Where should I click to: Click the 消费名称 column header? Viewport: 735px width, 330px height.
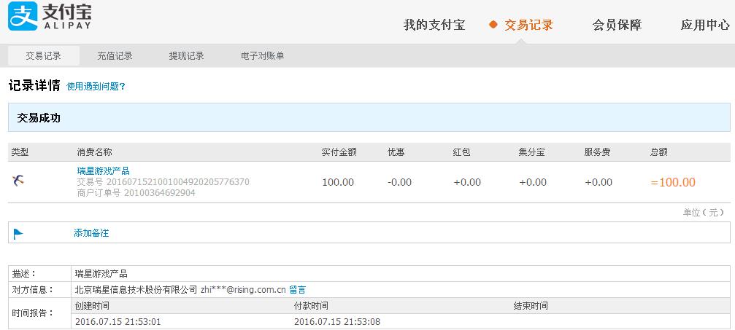pyautogui.click(x=95, y=152)
